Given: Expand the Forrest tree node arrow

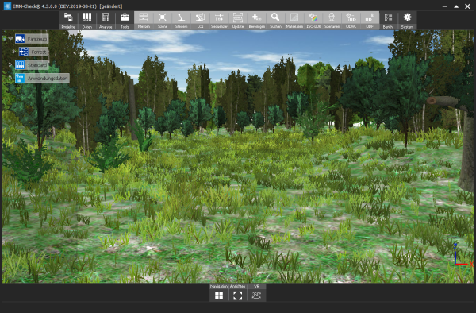Looking at the screenshot, I should point(14,52).
